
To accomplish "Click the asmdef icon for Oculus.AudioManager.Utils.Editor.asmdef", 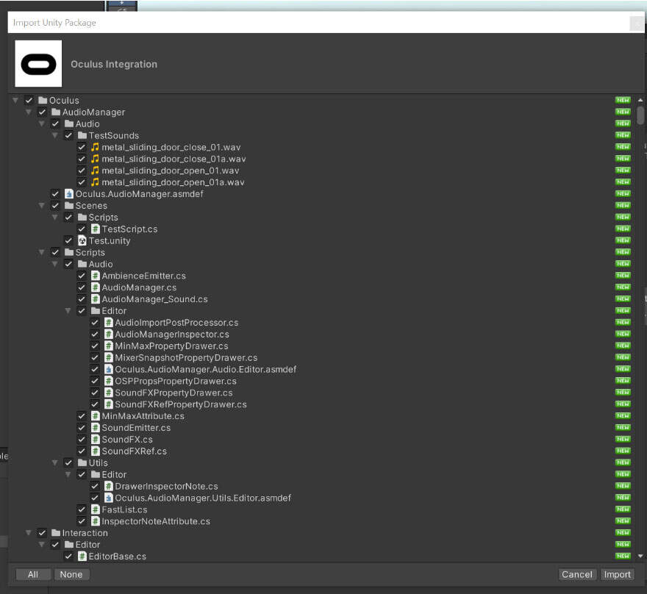I will pyautogui.click(x=108, y=498).
